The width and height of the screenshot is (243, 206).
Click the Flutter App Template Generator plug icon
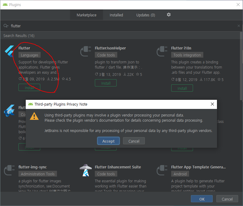click(x=162, y=170)
